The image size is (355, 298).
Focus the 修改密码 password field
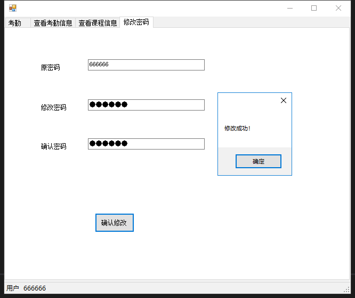click(146, 105)
